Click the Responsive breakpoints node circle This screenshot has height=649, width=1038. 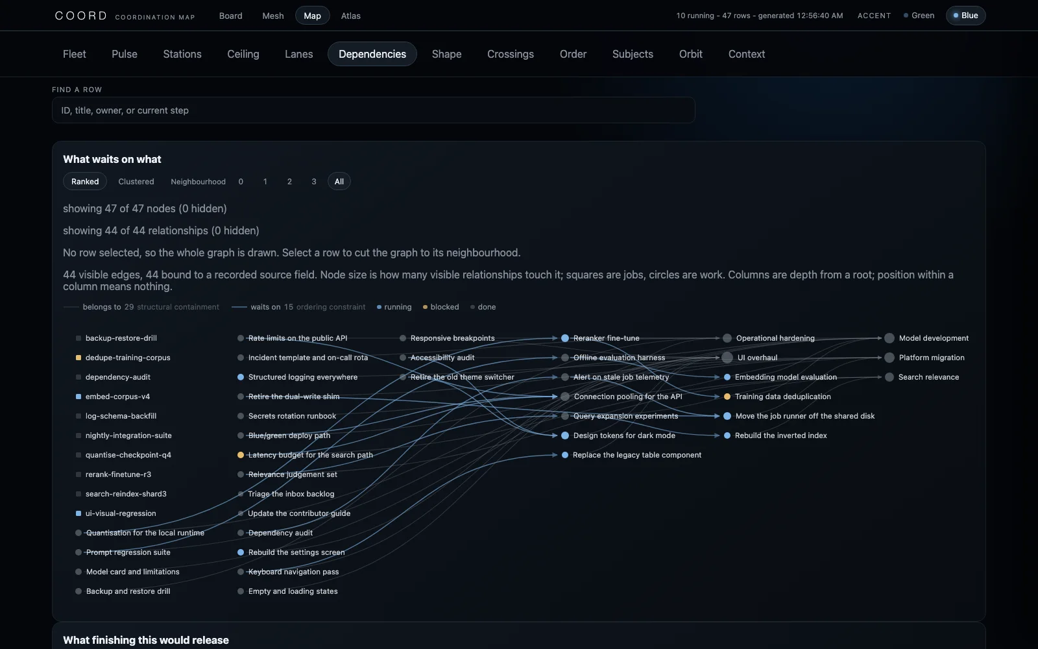coord(403,338)
